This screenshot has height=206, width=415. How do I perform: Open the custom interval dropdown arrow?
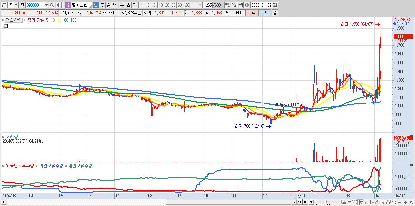[x=200, y=5]
